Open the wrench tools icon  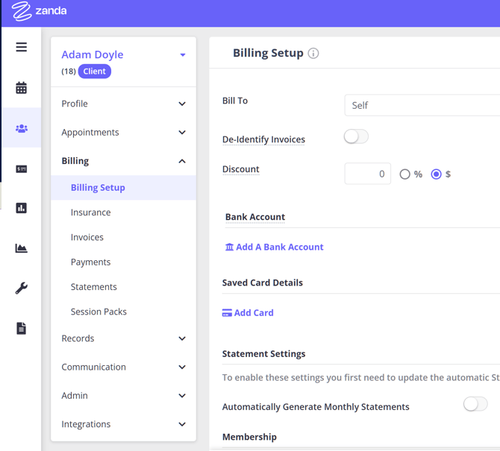21,288
